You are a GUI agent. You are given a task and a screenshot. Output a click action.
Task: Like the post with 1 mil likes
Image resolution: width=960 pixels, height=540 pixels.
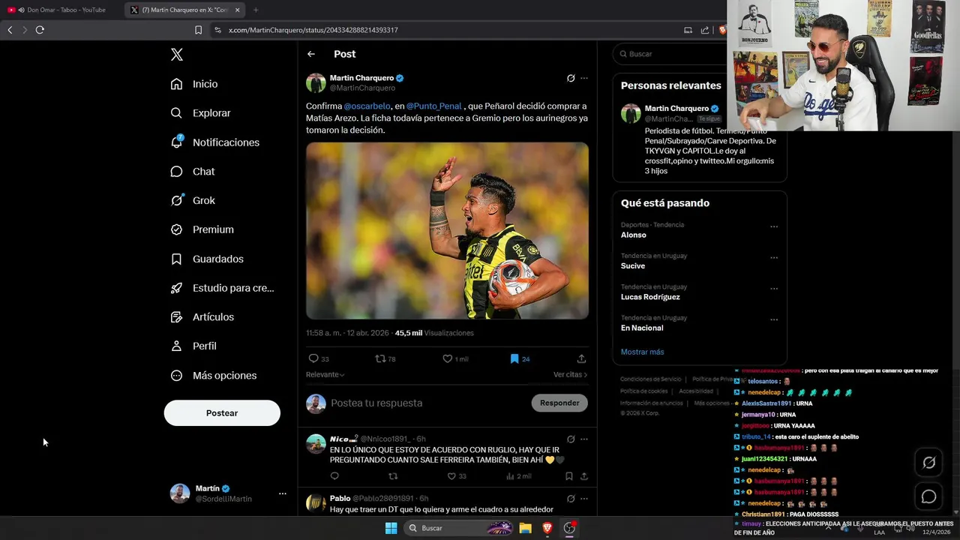point(448,358)
